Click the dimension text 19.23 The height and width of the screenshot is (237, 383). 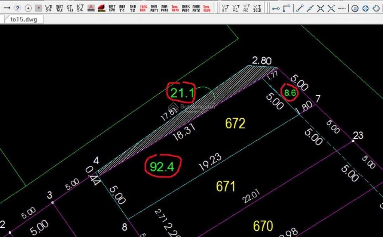[x=210, y=162]
